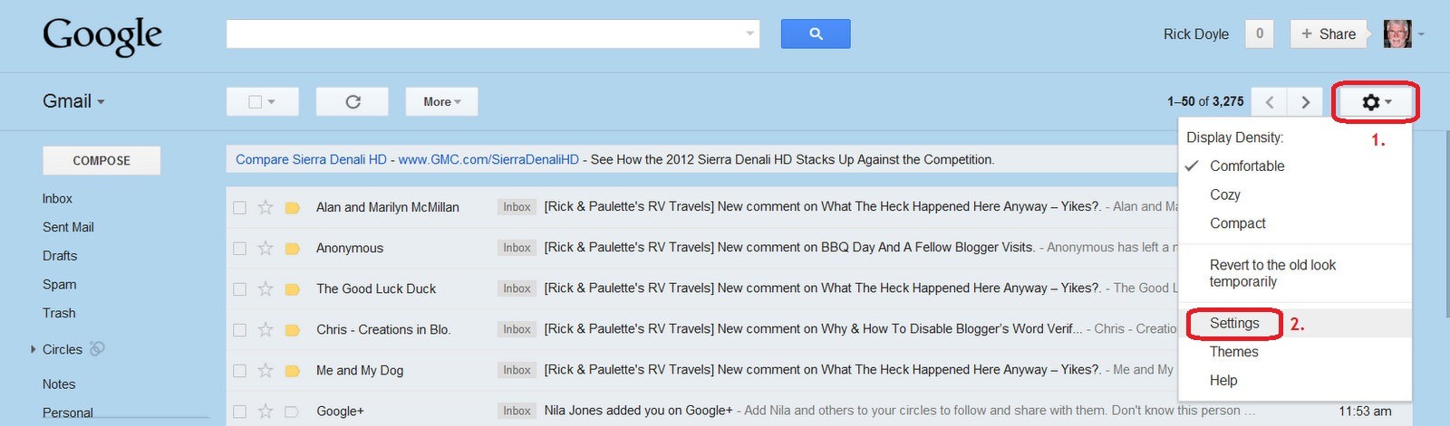Click the Inbox label tag on the Google+ email
The height and width of the screenshot is (426, 1450).
pyautogui.click(x=517, y=411)
